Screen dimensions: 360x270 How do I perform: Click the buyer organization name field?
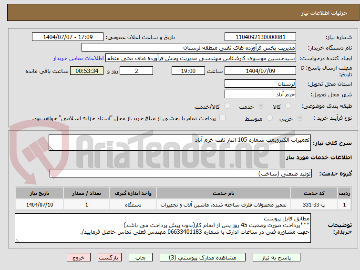pos(189,48)
